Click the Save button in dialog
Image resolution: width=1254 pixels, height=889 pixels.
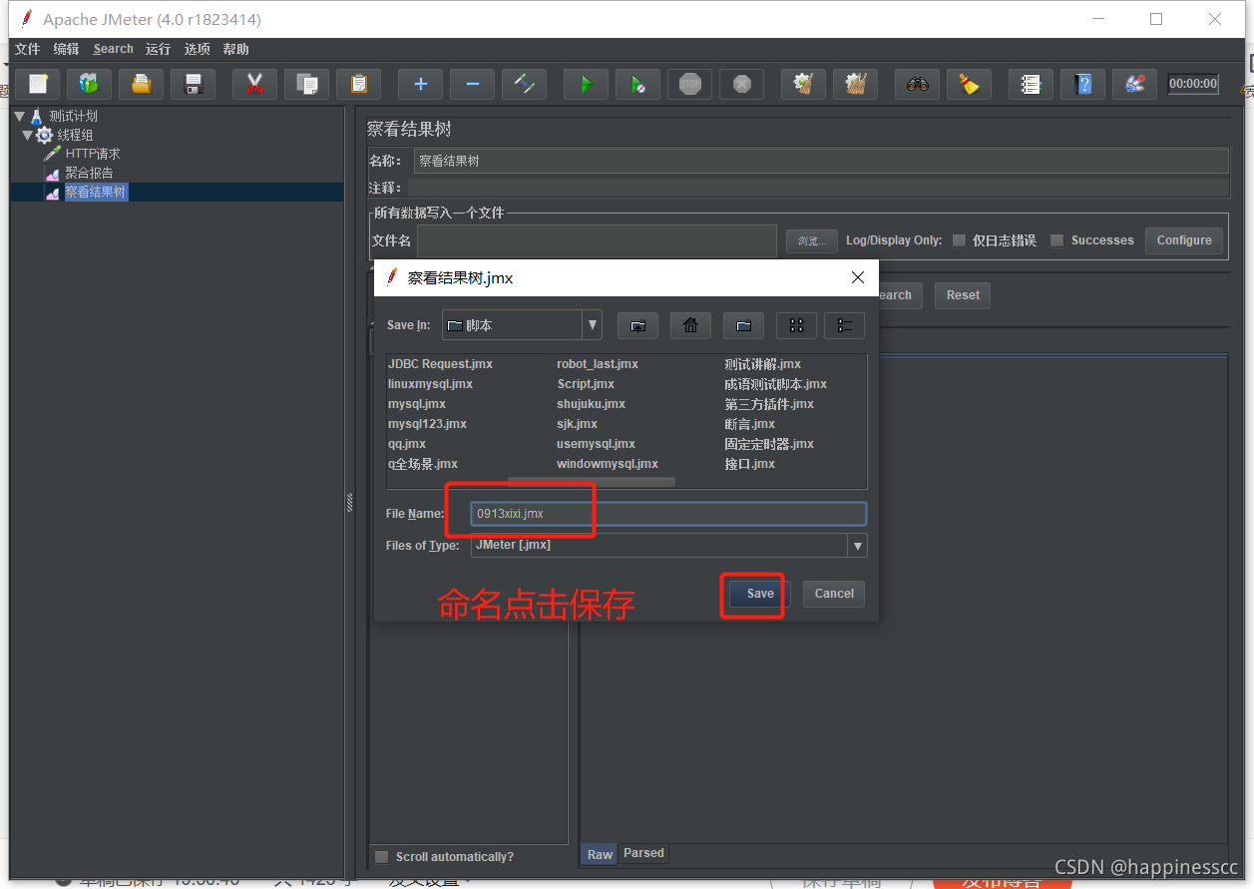point(760,594)
